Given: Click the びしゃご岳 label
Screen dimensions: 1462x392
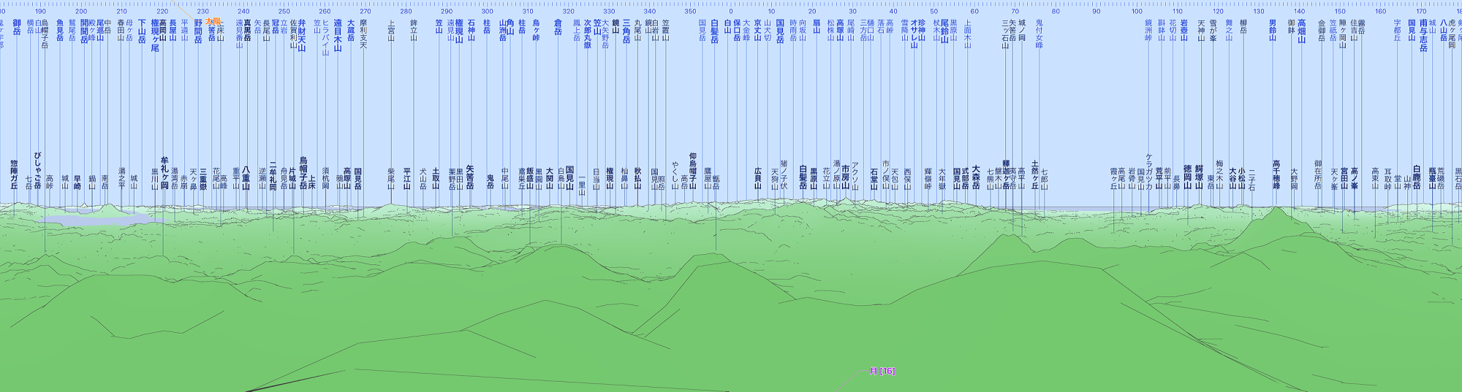Looking at the screenshot, I should click(37, 171).
